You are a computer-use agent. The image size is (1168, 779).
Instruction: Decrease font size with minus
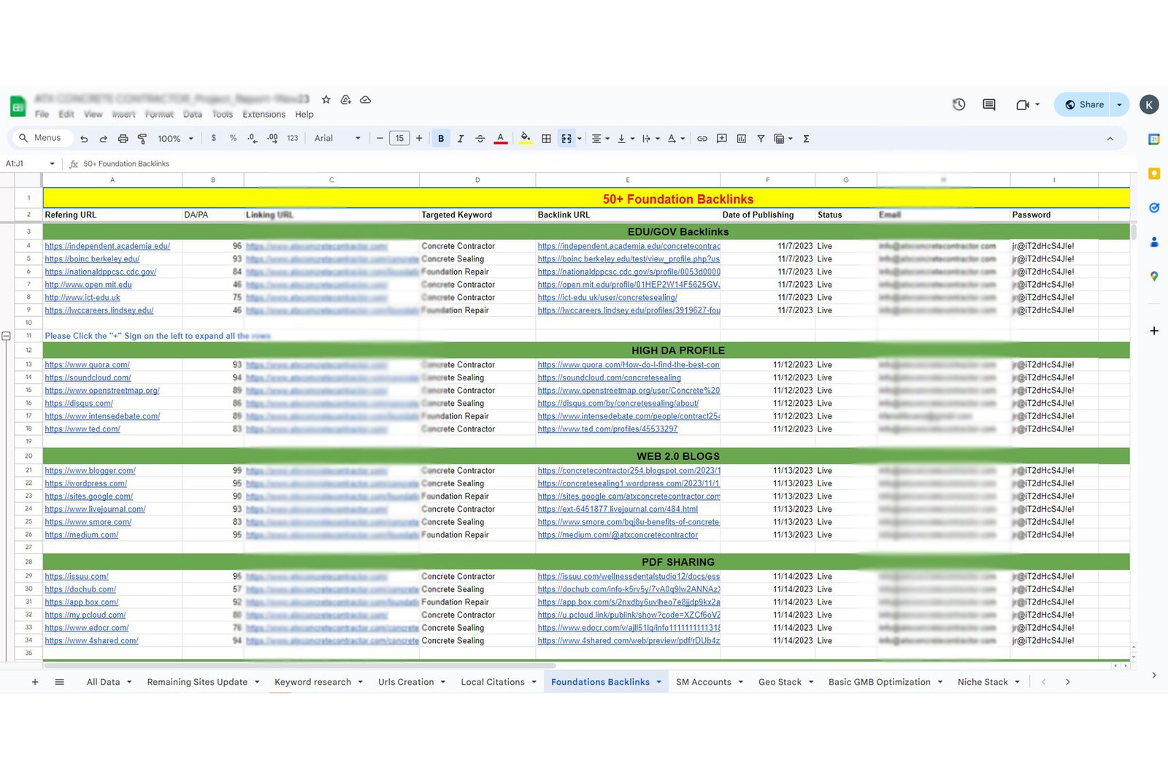[380, 138]
